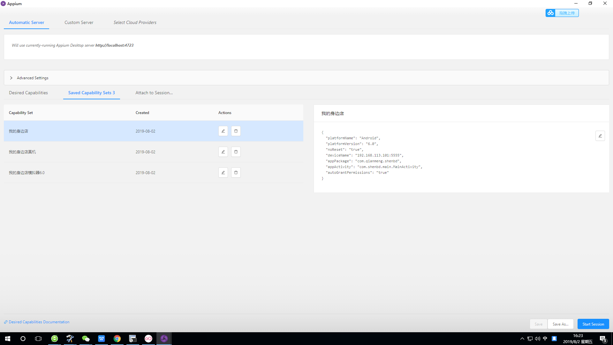Screen dimensions: 613x345
Task: Show hidden system tray icons
Action: tap(522, 339)
